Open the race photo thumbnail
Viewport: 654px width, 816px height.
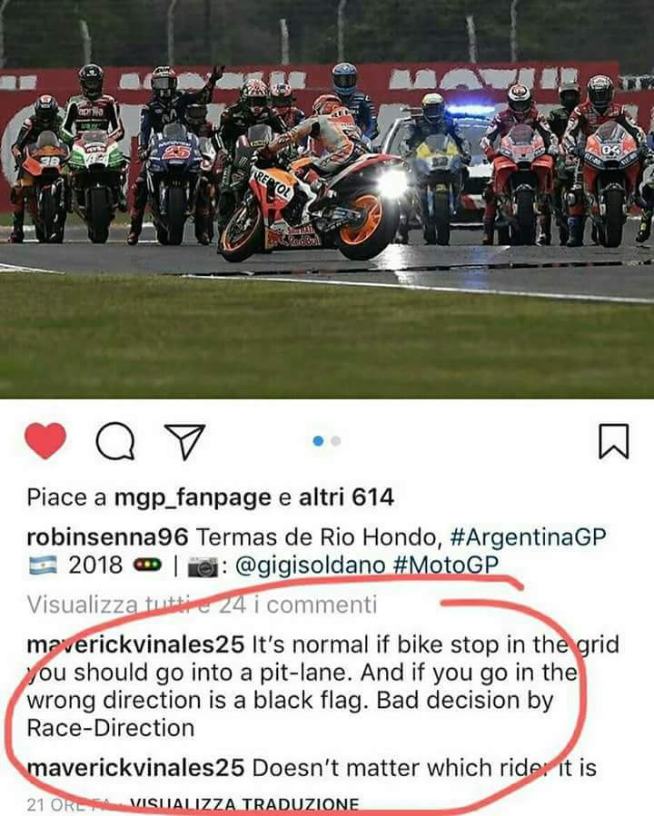pyautogui.click(x=327, y=200)
